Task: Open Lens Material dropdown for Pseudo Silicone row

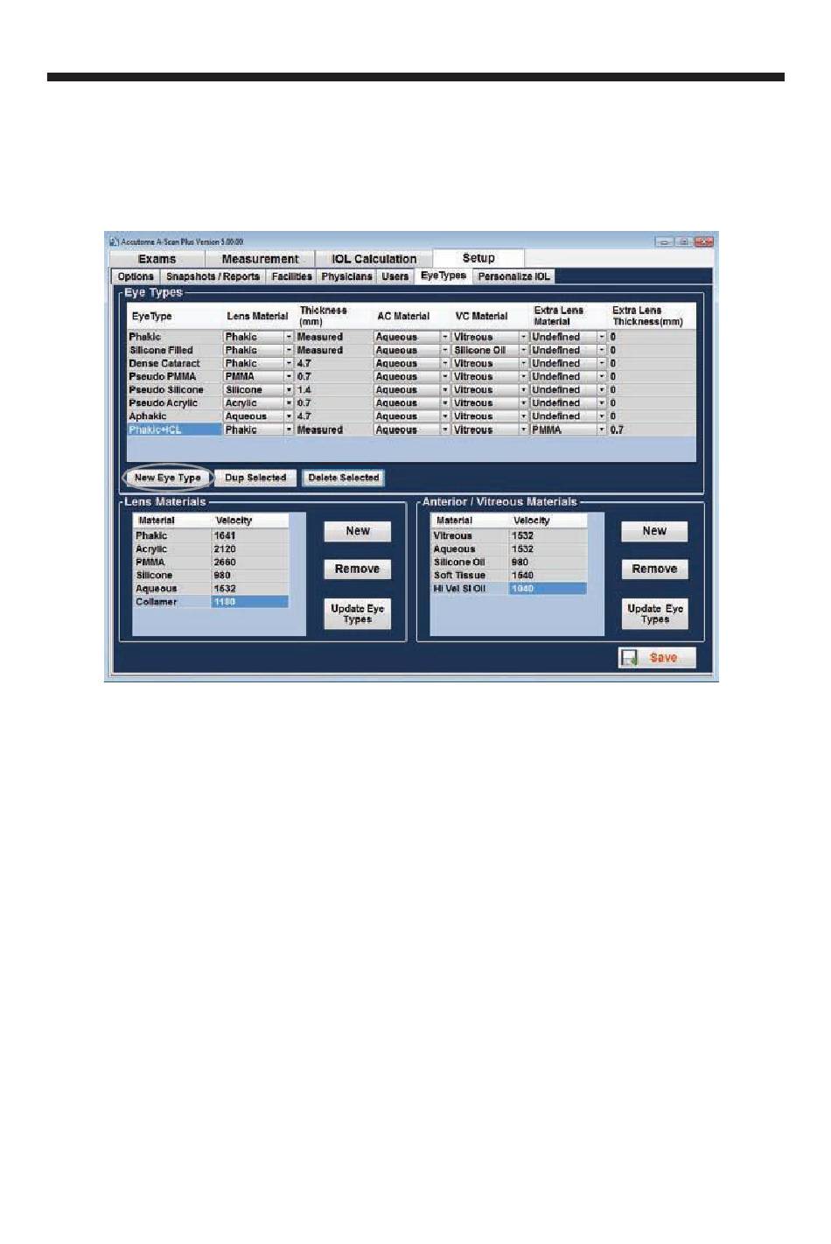Action: click(x=289, y=389)
